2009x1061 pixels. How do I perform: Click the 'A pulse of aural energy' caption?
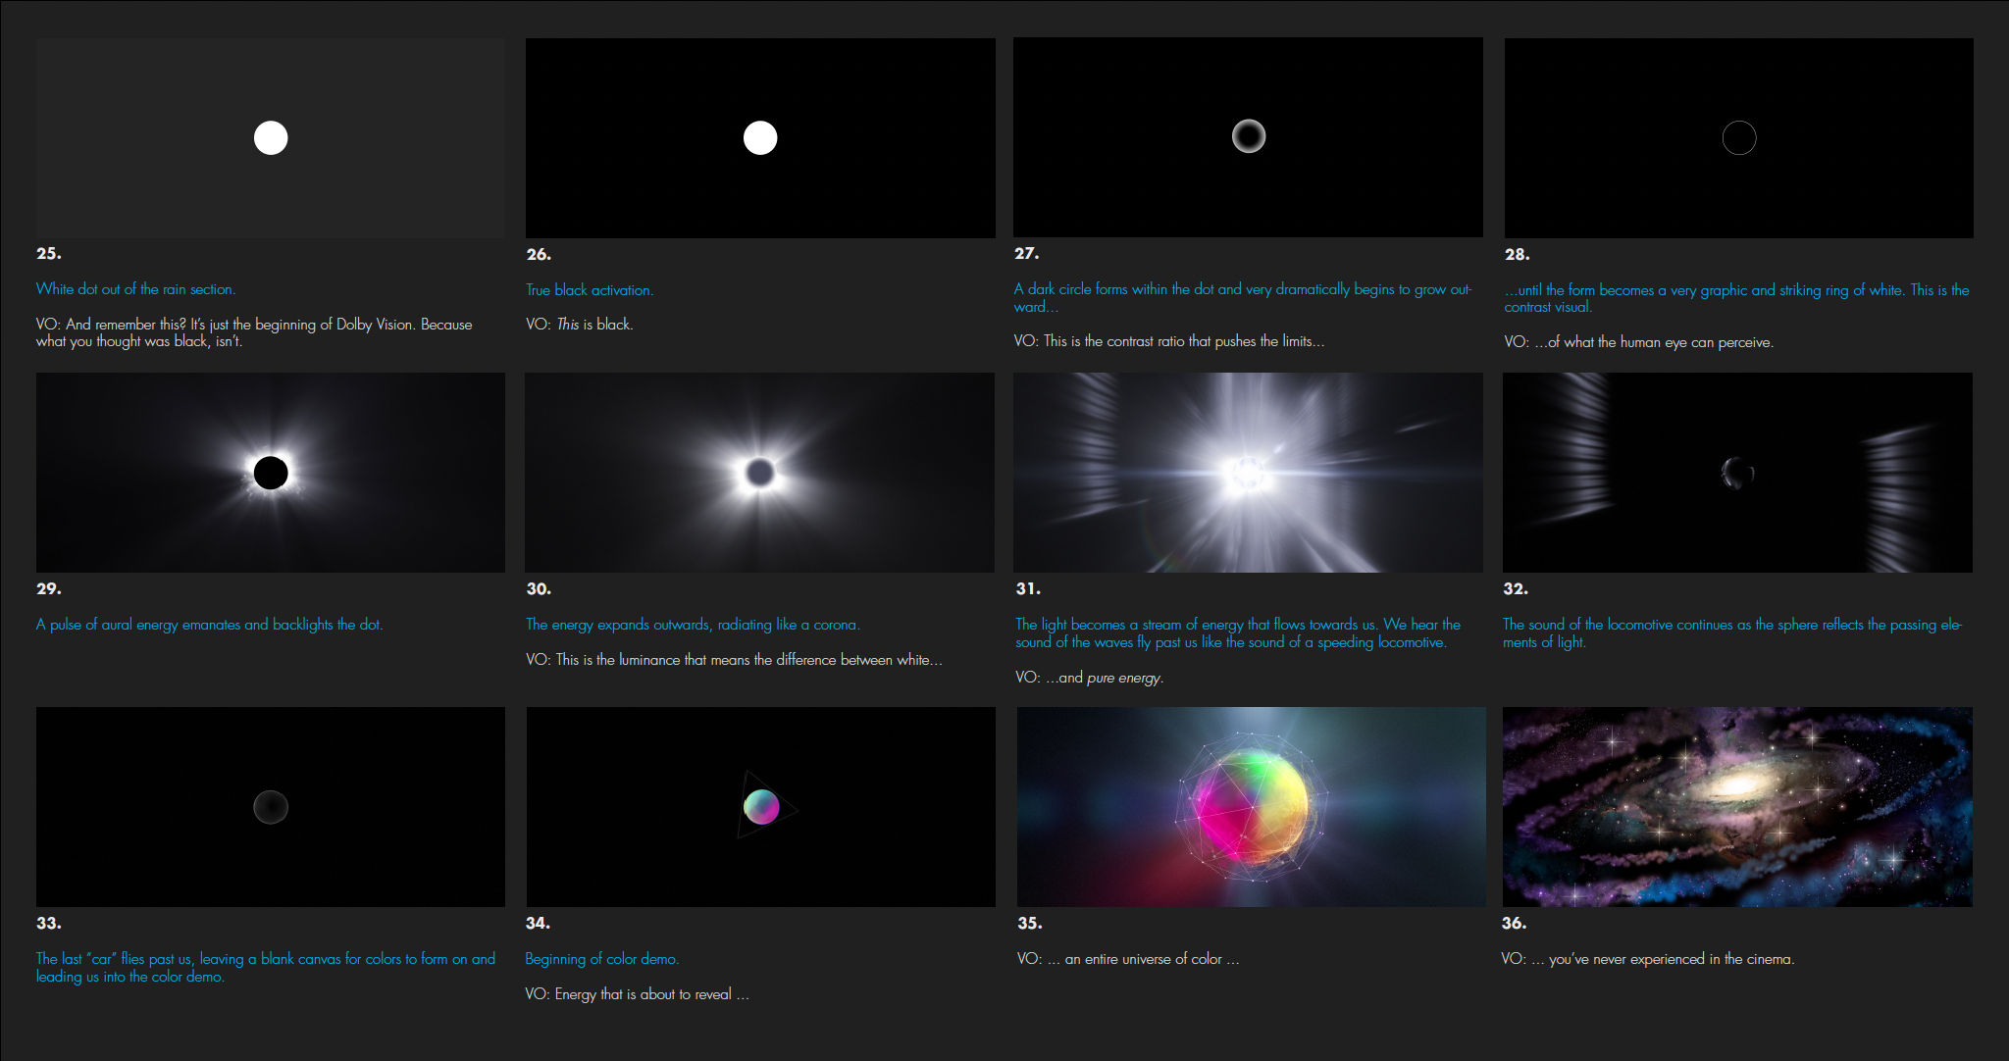pyautogui.click(x=209, y=625)
